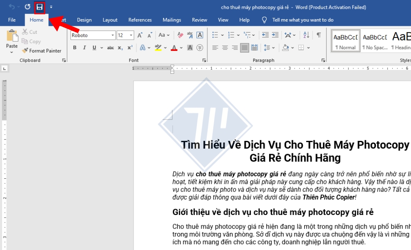Image resolution: width=411 pixels, height=250 pixels.
Task: Apply subscript formatting
Action: click(x=120, y=48)
